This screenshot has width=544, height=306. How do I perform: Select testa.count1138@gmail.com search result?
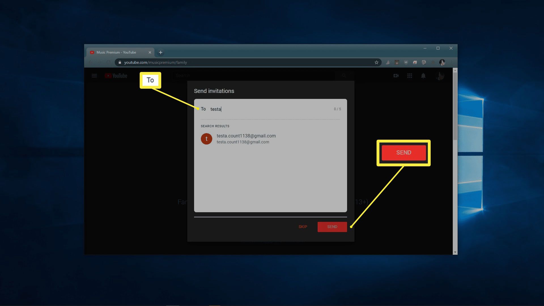coord(271,139)
